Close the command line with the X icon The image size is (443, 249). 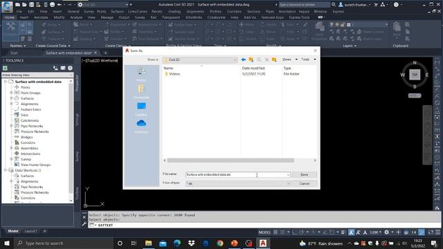pyautogui.click(x=84, y=217)
